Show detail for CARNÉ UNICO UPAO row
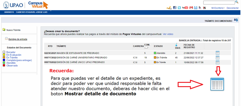Image resolution: width=242 pixels, height=106 pixels. pos(217,62)
